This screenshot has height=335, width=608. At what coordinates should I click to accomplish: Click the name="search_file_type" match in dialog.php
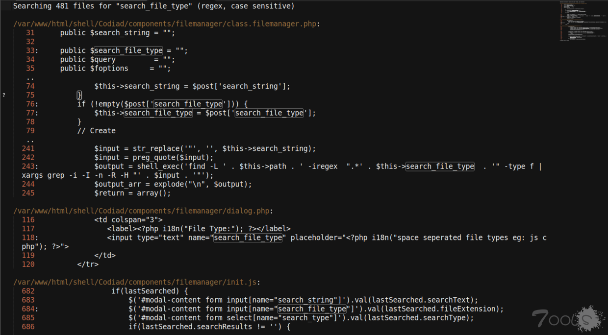(x=248, y=238)
